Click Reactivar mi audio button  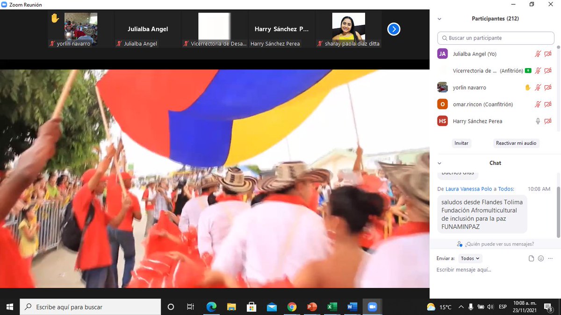click(516, 143)
